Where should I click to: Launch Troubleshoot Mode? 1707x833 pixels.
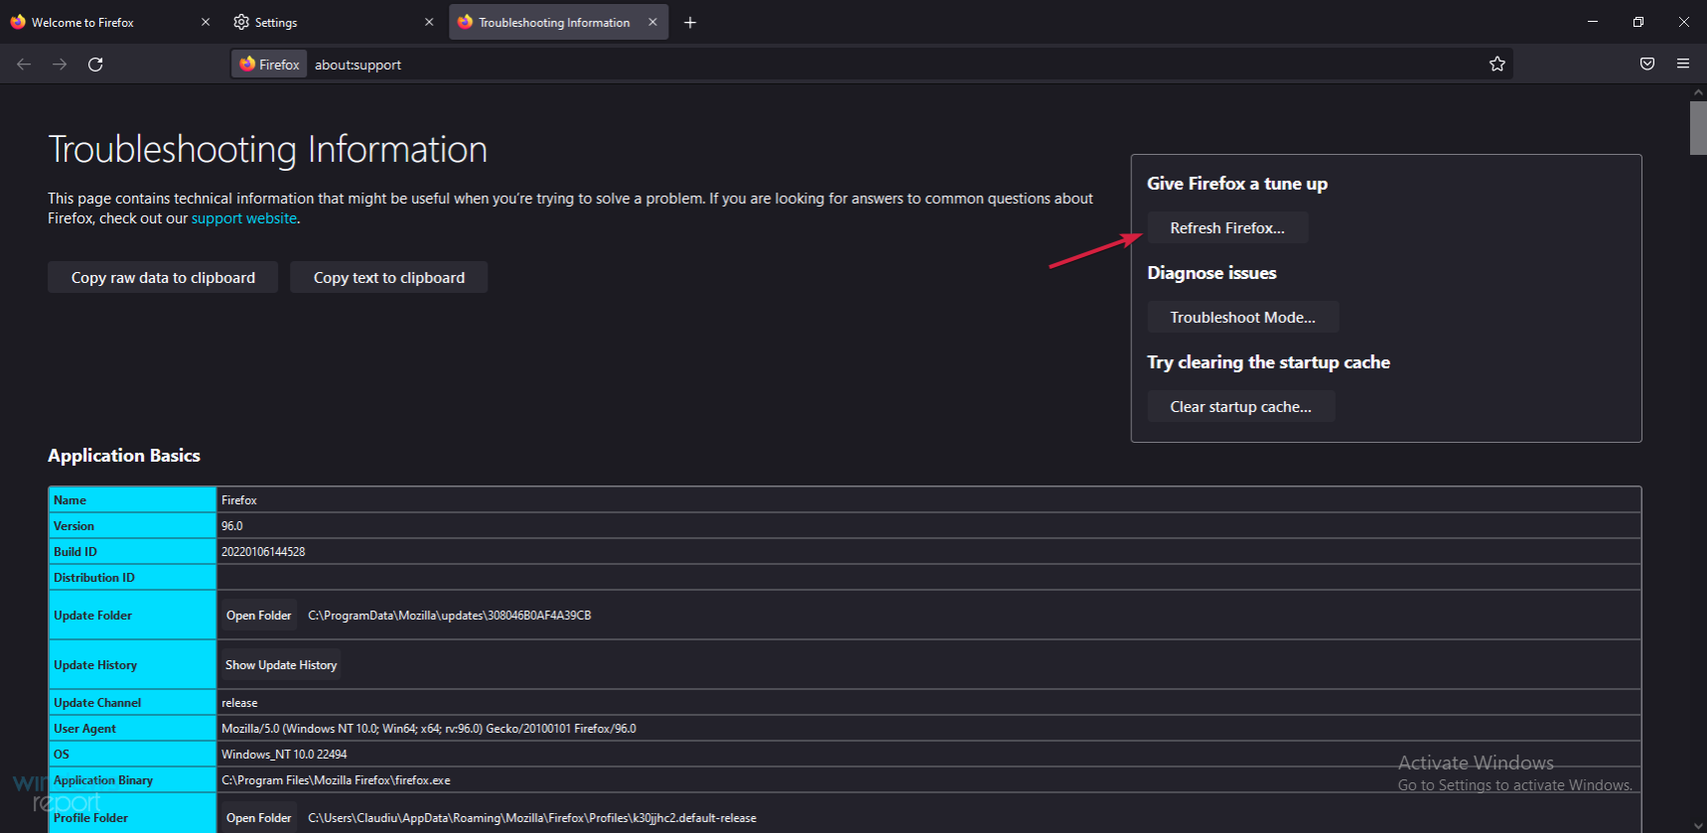pyautogui.click(x=1242, y=318)
